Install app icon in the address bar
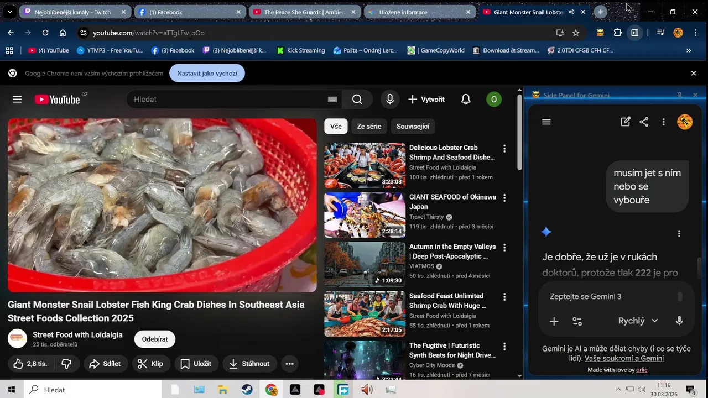 [x=560, y=33]
